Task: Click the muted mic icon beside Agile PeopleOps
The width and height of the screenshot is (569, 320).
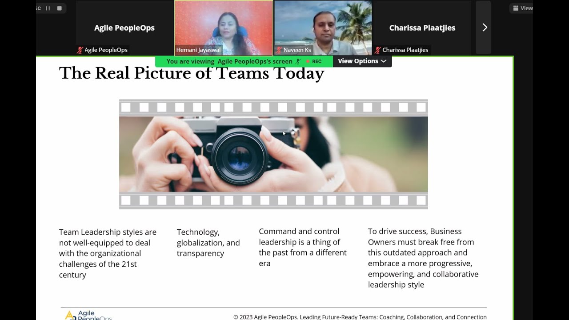Action: coord(80,50)
